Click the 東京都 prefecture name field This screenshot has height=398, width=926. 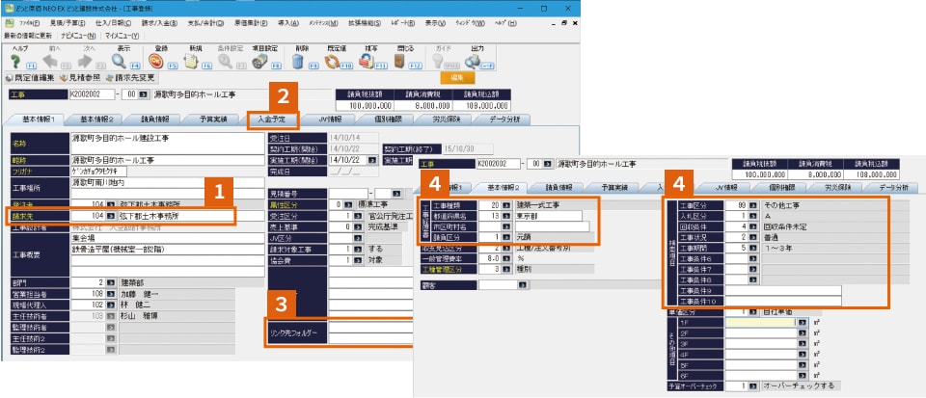(x=548, y=216)
